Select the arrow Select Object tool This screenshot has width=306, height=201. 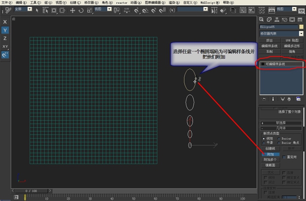coord(37,10)
